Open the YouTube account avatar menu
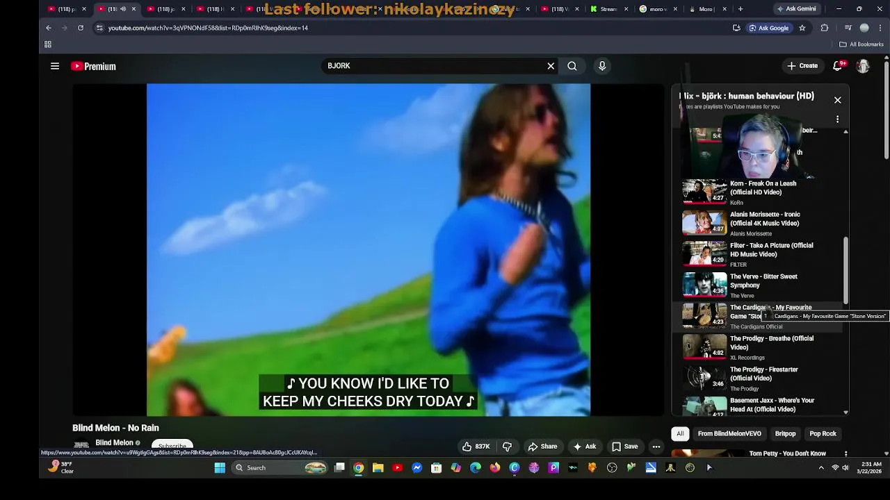The image size is (890, 500). [x=863, y=66]
